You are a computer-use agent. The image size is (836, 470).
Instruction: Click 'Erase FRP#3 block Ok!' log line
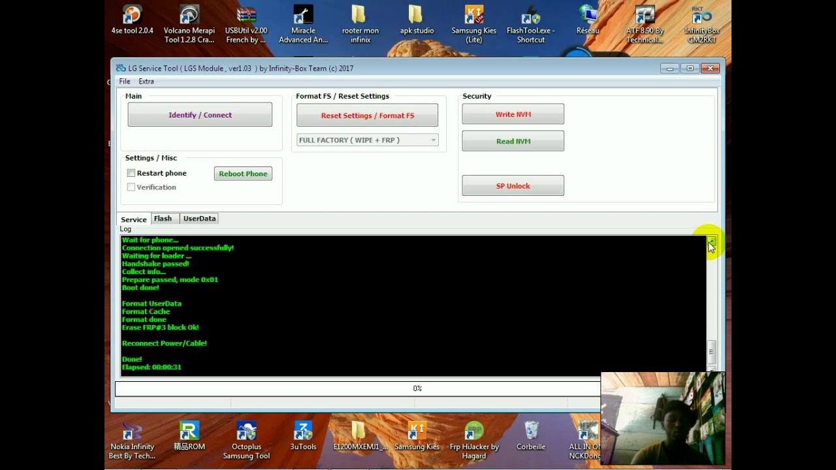160,328
